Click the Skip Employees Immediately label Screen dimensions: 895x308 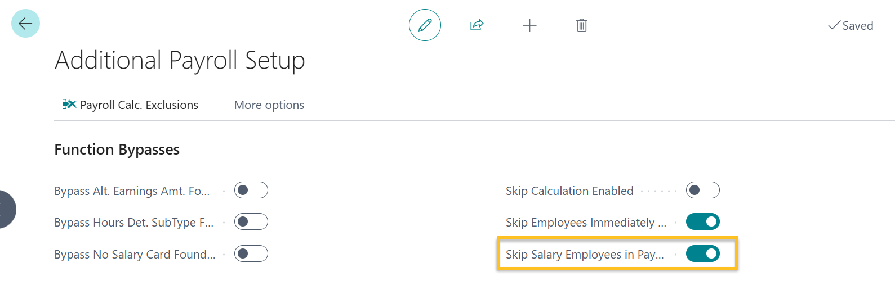click(585, 223)
